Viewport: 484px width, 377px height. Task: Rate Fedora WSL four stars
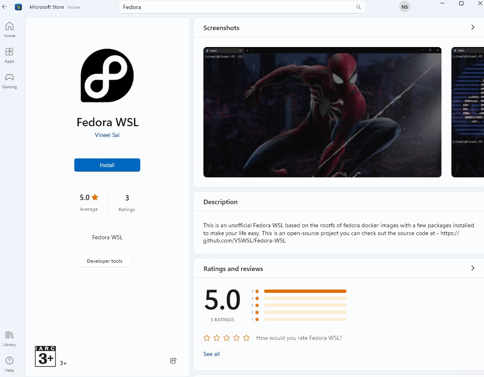tap(236, 338)
